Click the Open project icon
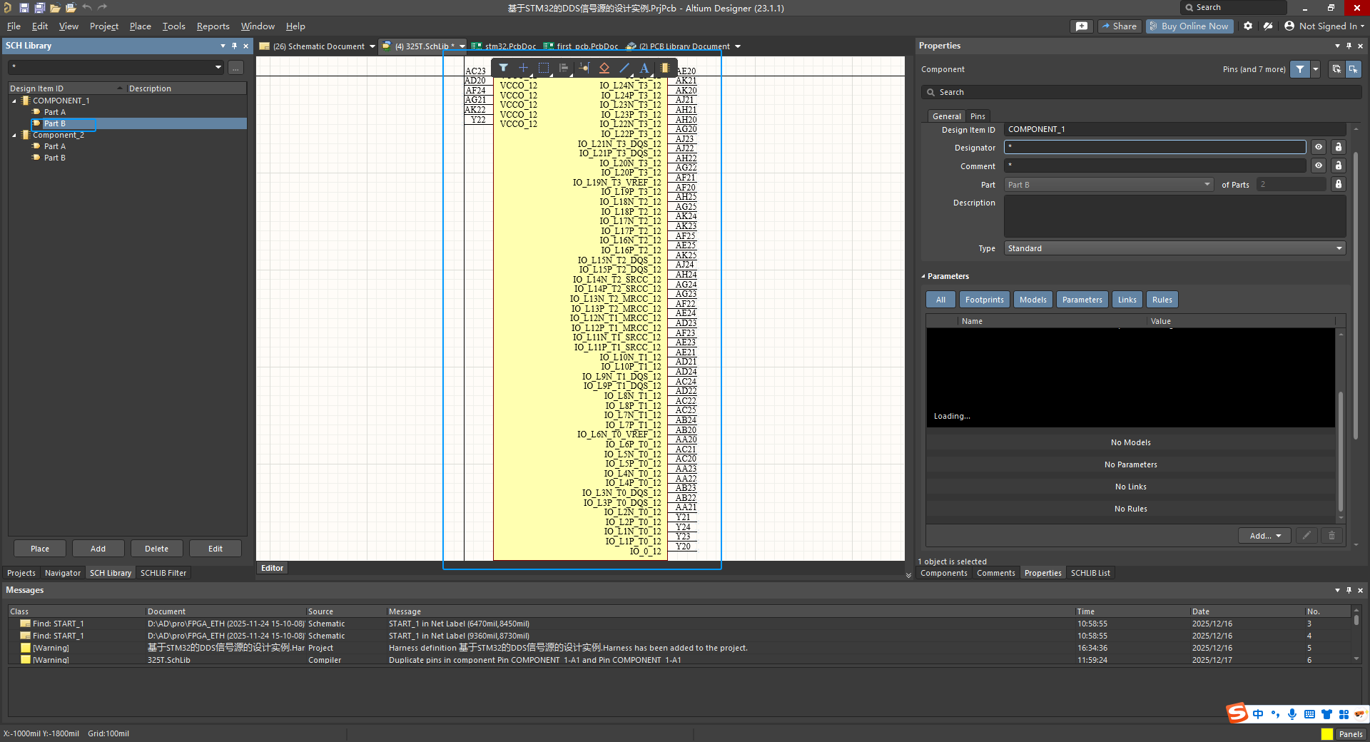Viewport: 1370px width, 742px height. click(71, 8)
